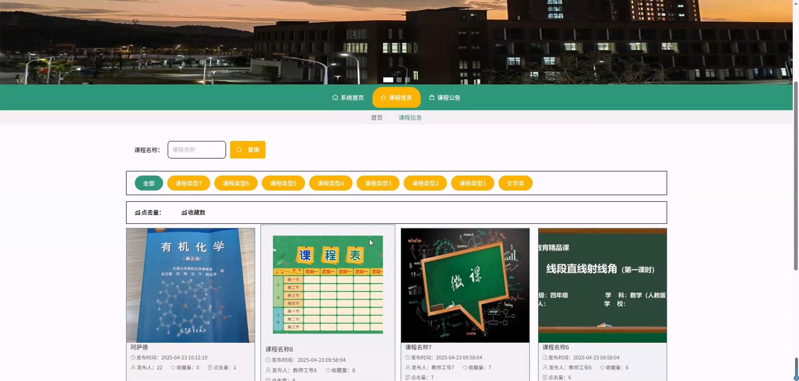Viewport: 799px width, 381px height.
Task: Click the clock icon on 阿萨德 card
Action: tap(133, 357)
